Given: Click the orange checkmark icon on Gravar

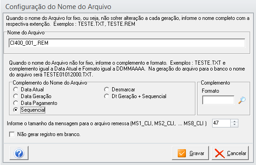Looking at the screenshot, I should pyautogui.click(x=182, y=153).
